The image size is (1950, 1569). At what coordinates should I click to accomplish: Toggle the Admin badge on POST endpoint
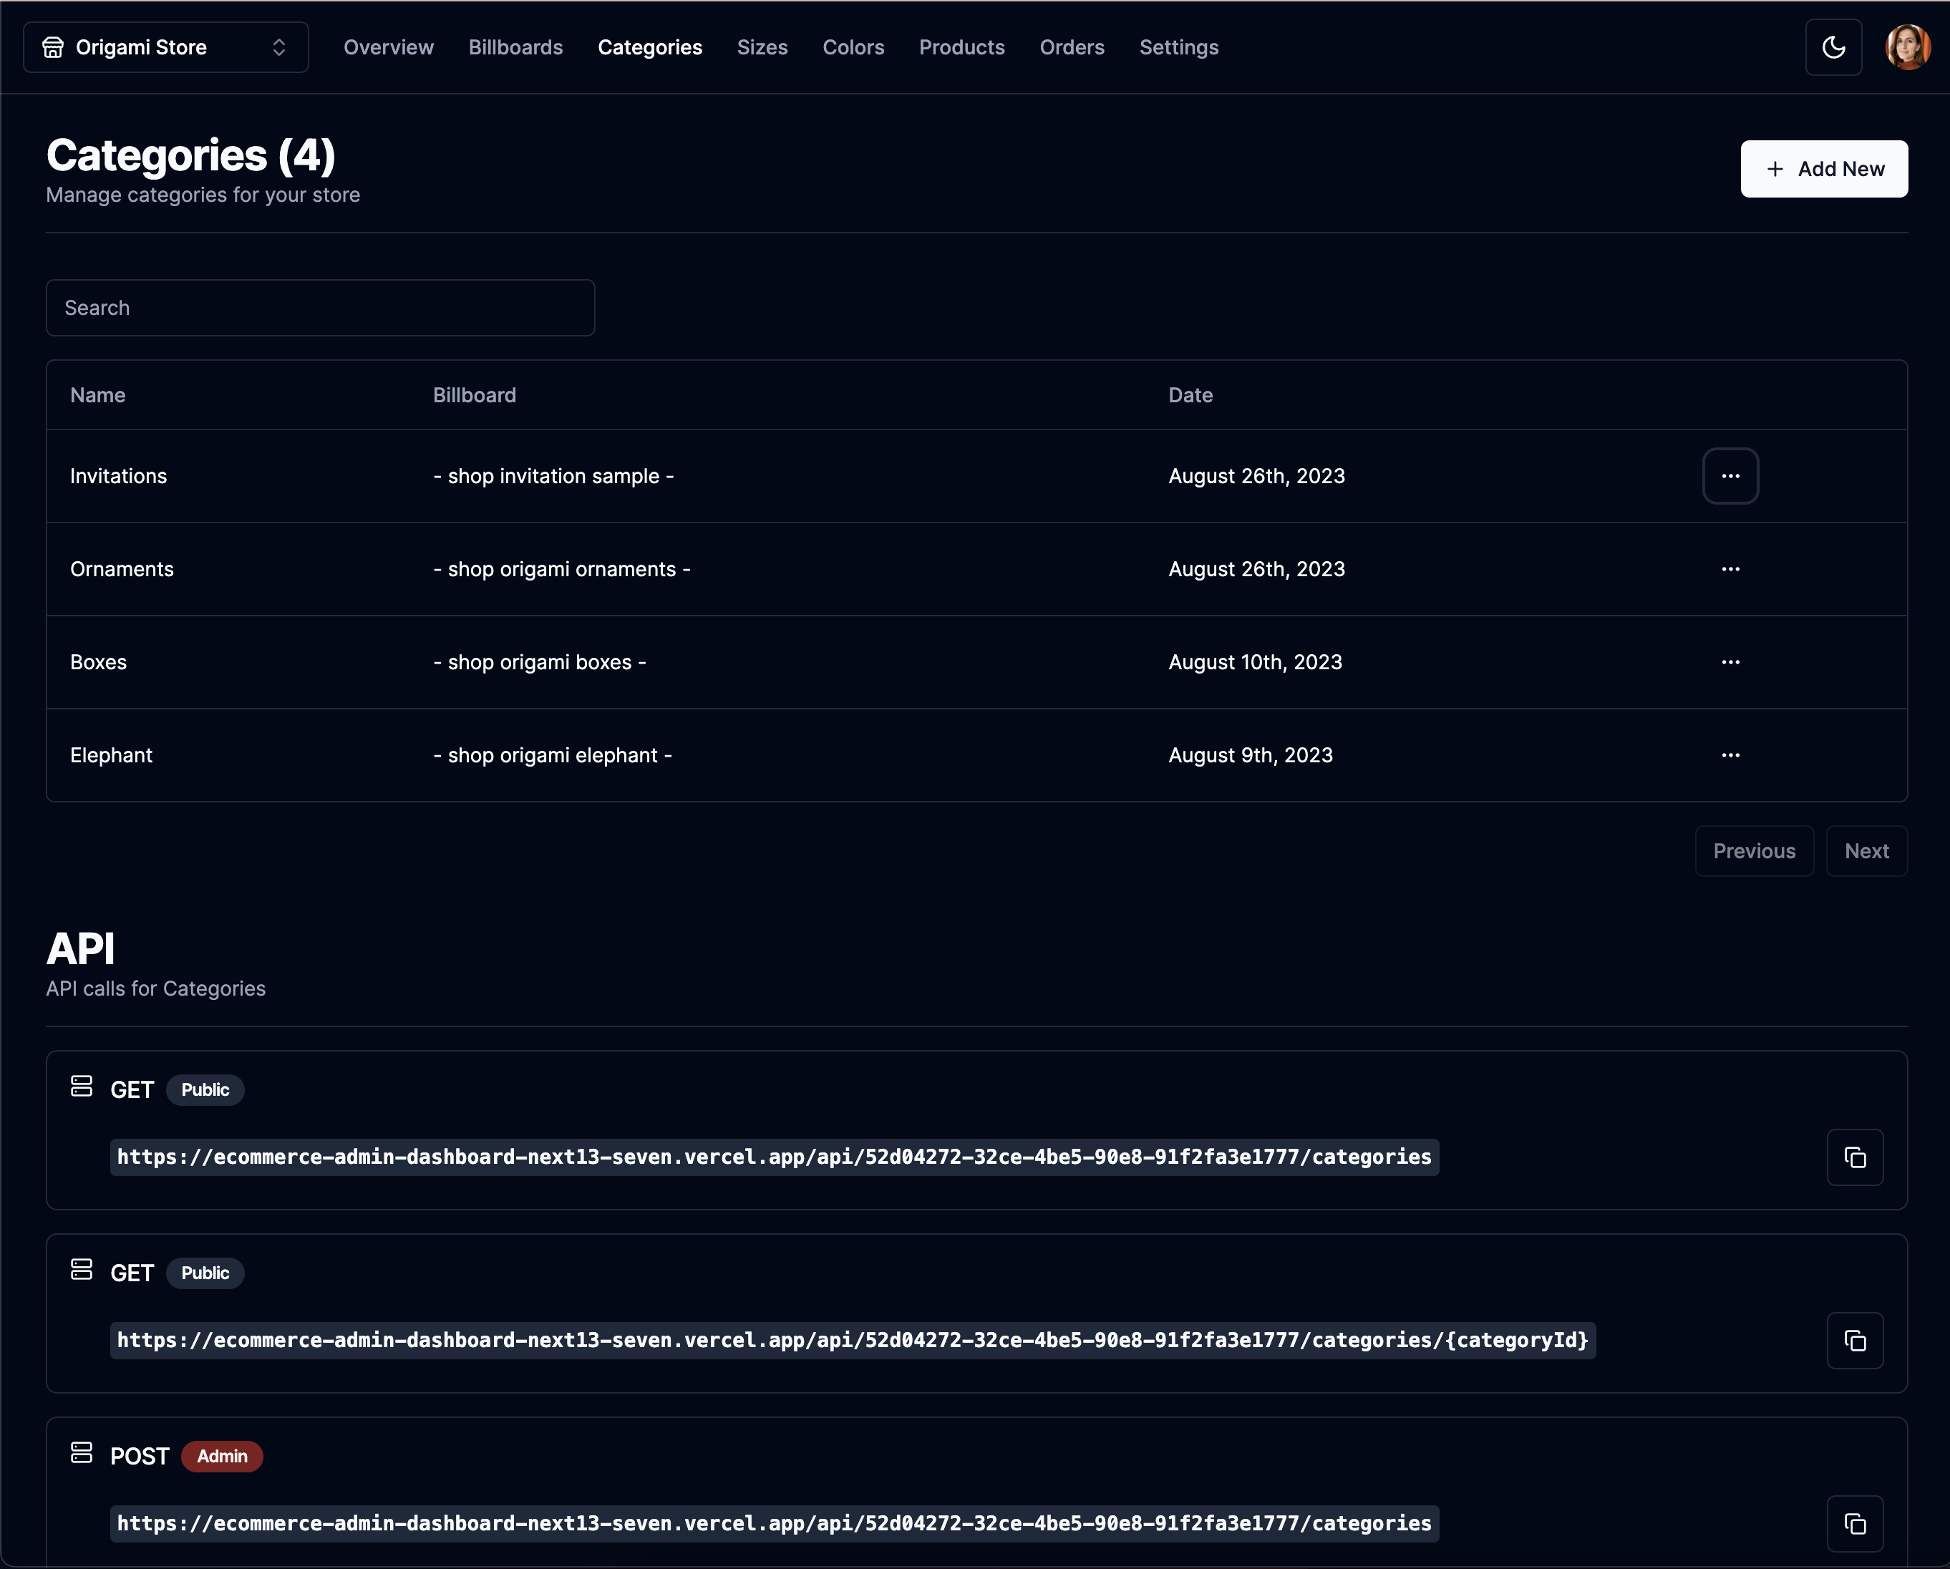tap(223, 1455)
